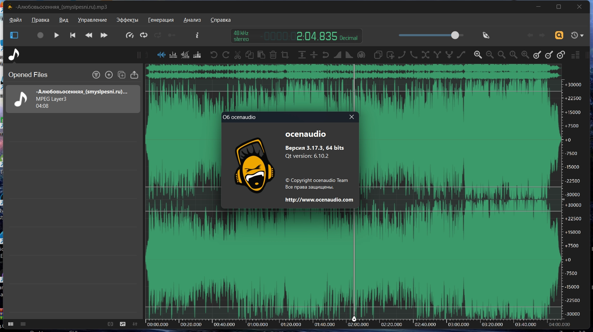The width and height of the screenshot is (593, 332).
Task: Open the ocenaudio.com website link
Action: [x=319, y=200]
